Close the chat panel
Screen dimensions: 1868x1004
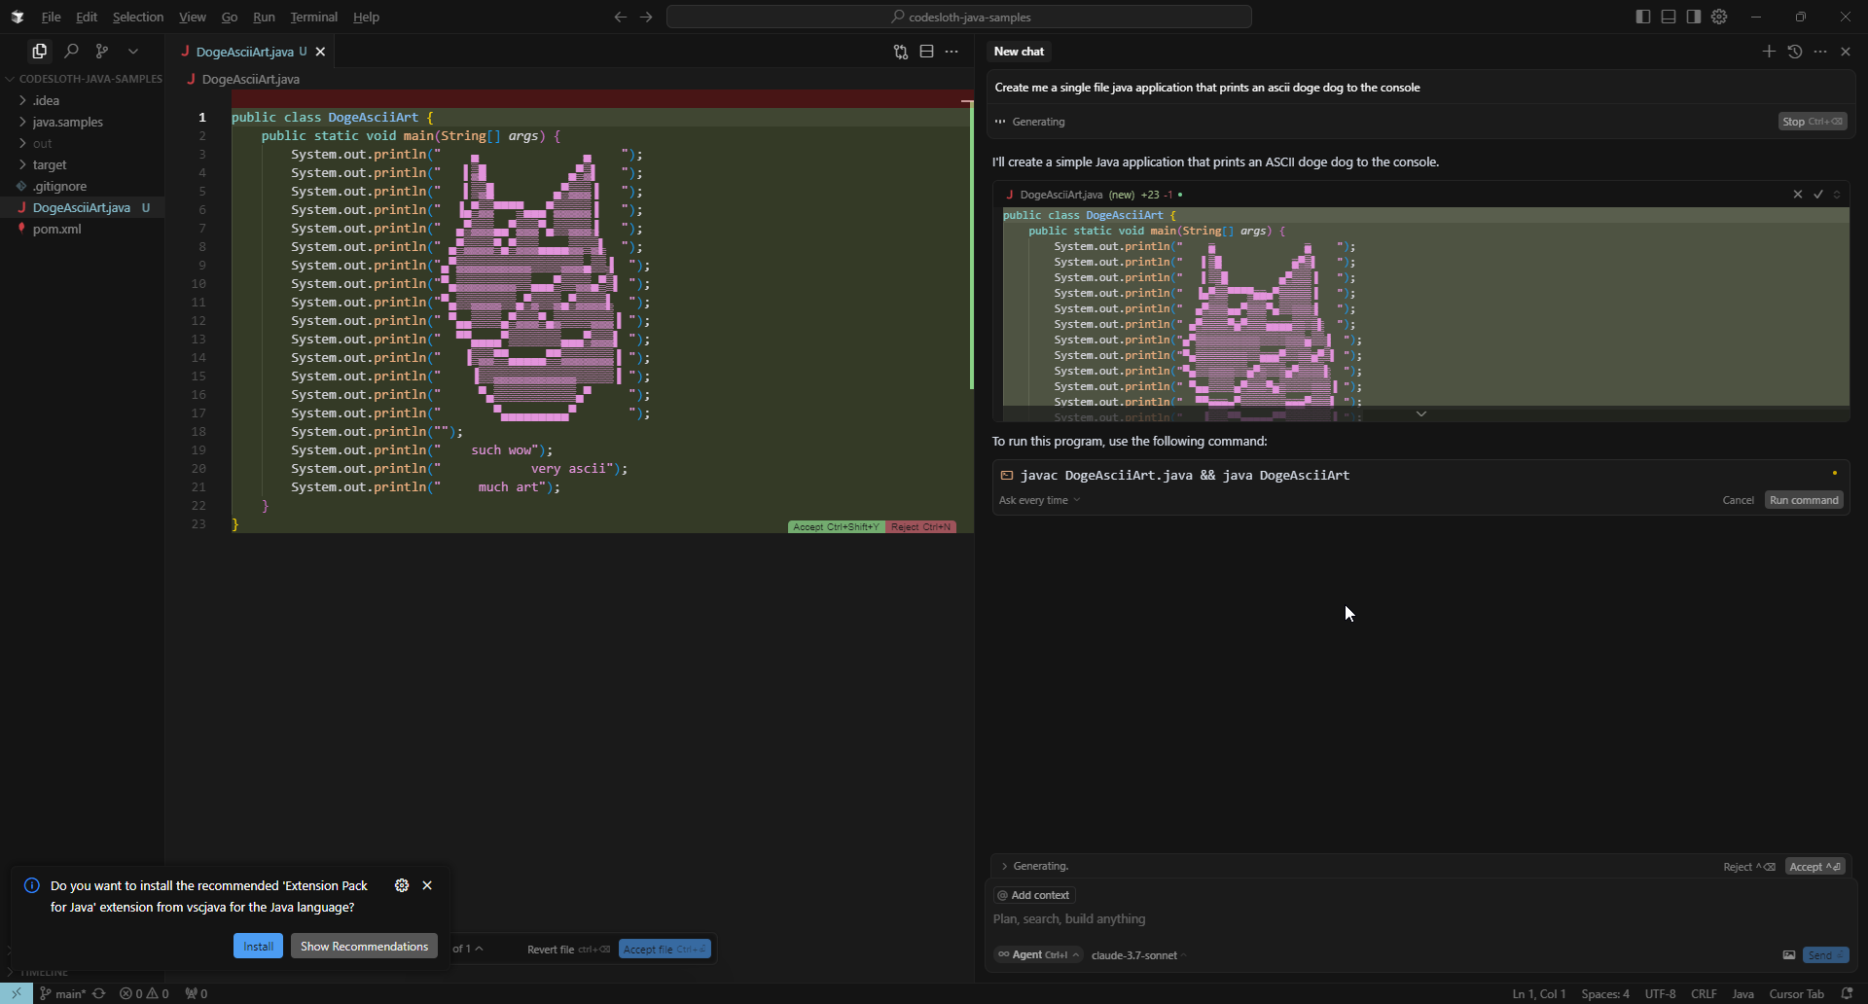point(1846,52)
